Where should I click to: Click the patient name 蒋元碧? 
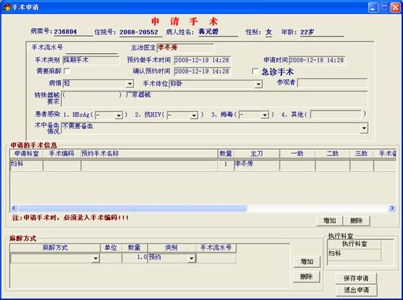[x=209, y=31]
